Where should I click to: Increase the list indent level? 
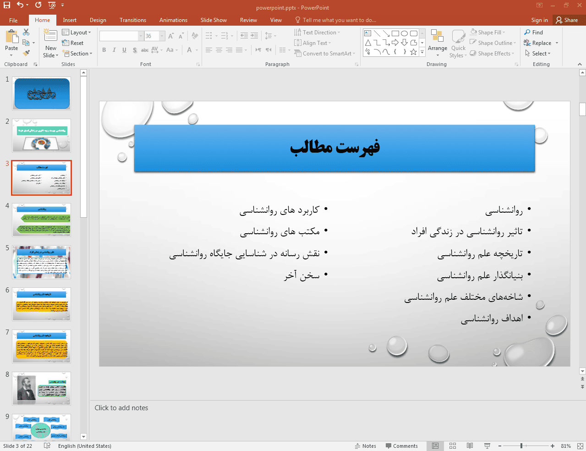[x=254, y=36]
